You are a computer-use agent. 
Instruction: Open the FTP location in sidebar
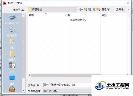[x=12, y=68]
